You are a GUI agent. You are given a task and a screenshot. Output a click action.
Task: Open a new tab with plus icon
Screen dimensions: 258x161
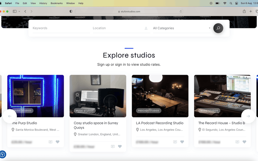(x=251, y=11)
